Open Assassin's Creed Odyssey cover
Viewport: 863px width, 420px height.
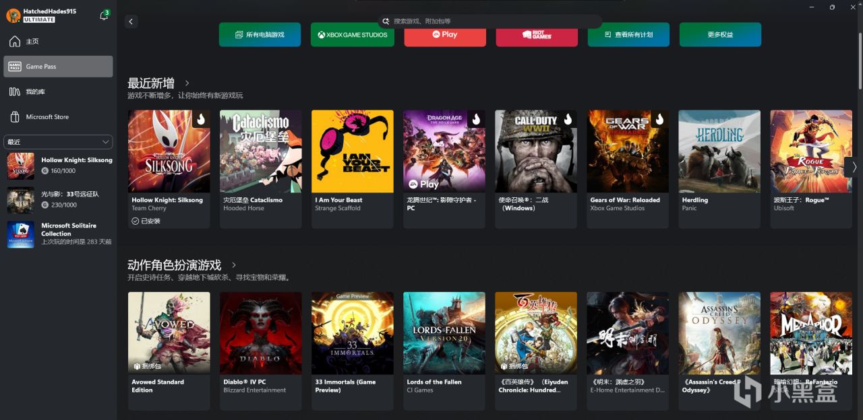point(719,333)
